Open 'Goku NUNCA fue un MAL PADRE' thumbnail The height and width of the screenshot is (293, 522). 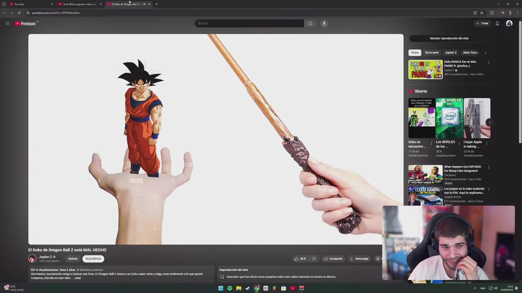[425, 69]
